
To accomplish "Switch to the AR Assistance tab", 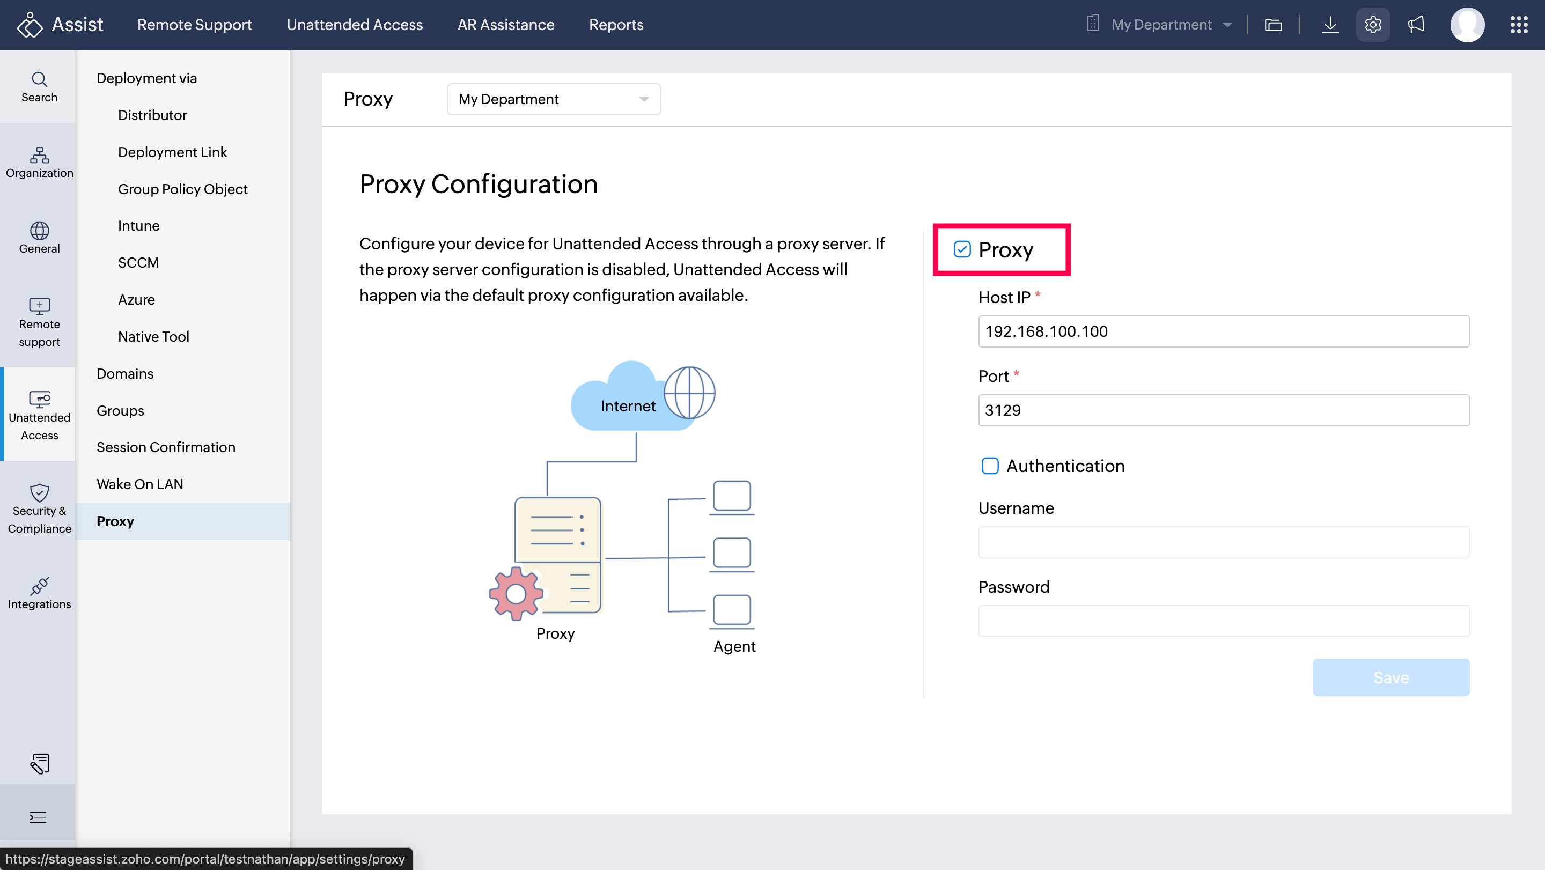I will coord(505,25).
